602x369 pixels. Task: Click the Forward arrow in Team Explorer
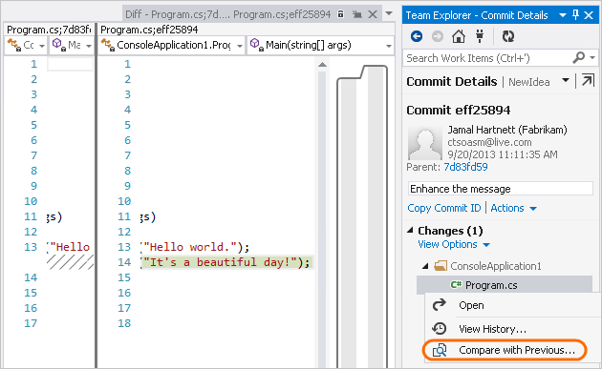click(x=438, y=36)
